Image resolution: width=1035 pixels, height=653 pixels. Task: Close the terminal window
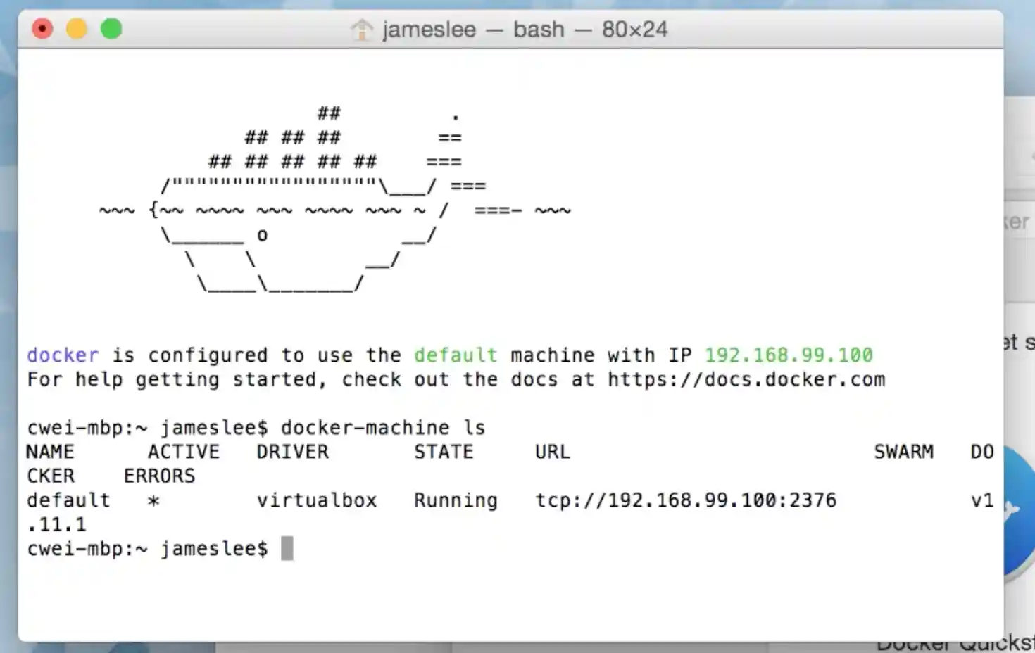[x=42, y=28]
